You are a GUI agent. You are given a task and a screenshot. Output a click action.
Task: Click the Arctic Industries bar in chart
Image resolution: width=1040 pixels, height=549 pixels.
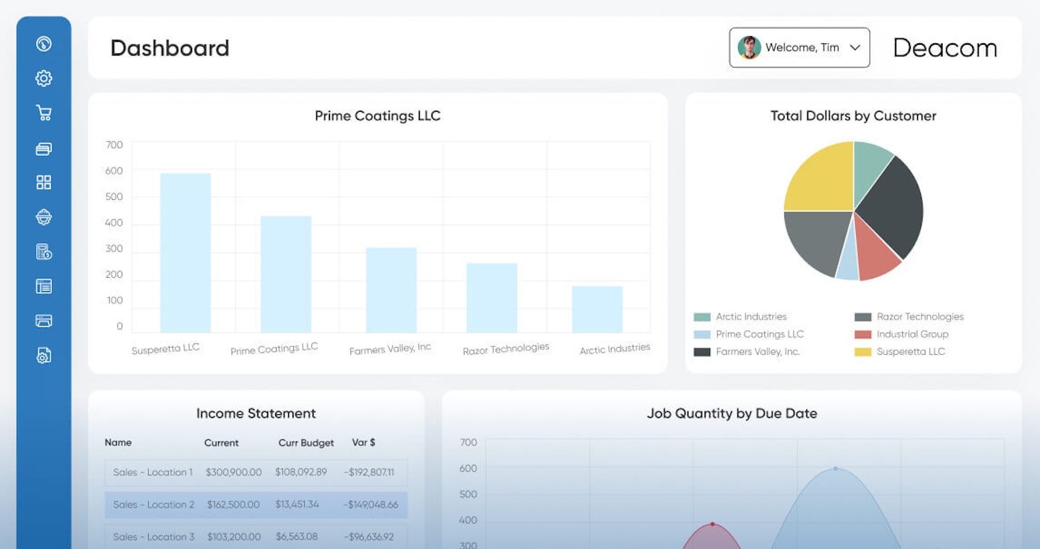[x=597, y=309]
